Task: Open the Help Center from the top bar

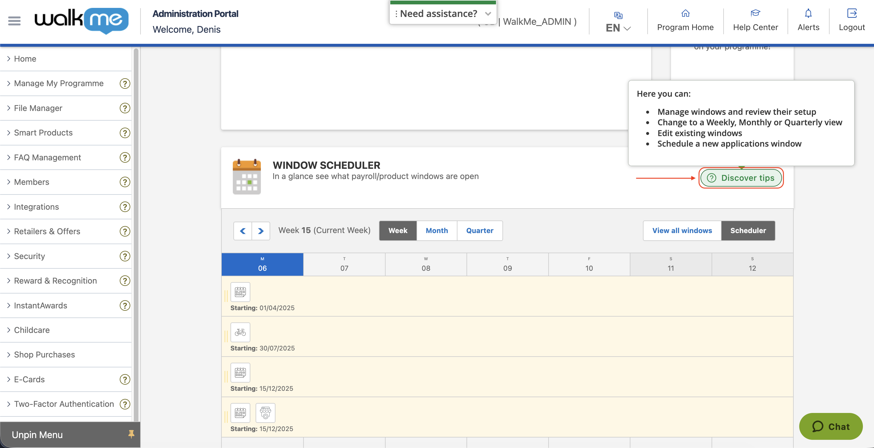Action: point(755,20)
